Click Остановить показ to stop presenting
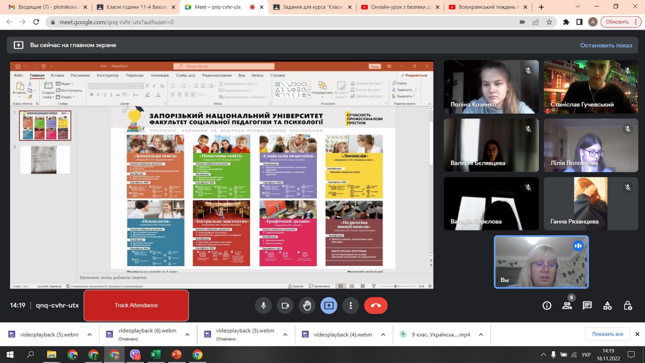The image size is (645, 363). pyautogui.click(x=606, y=45)
